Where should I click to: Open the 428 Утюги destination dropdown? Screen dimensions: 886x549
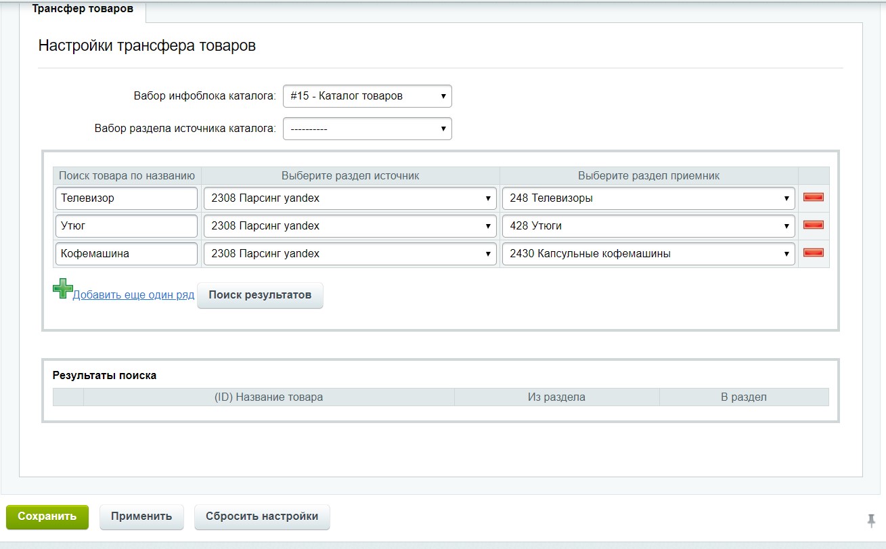(649, 226)
